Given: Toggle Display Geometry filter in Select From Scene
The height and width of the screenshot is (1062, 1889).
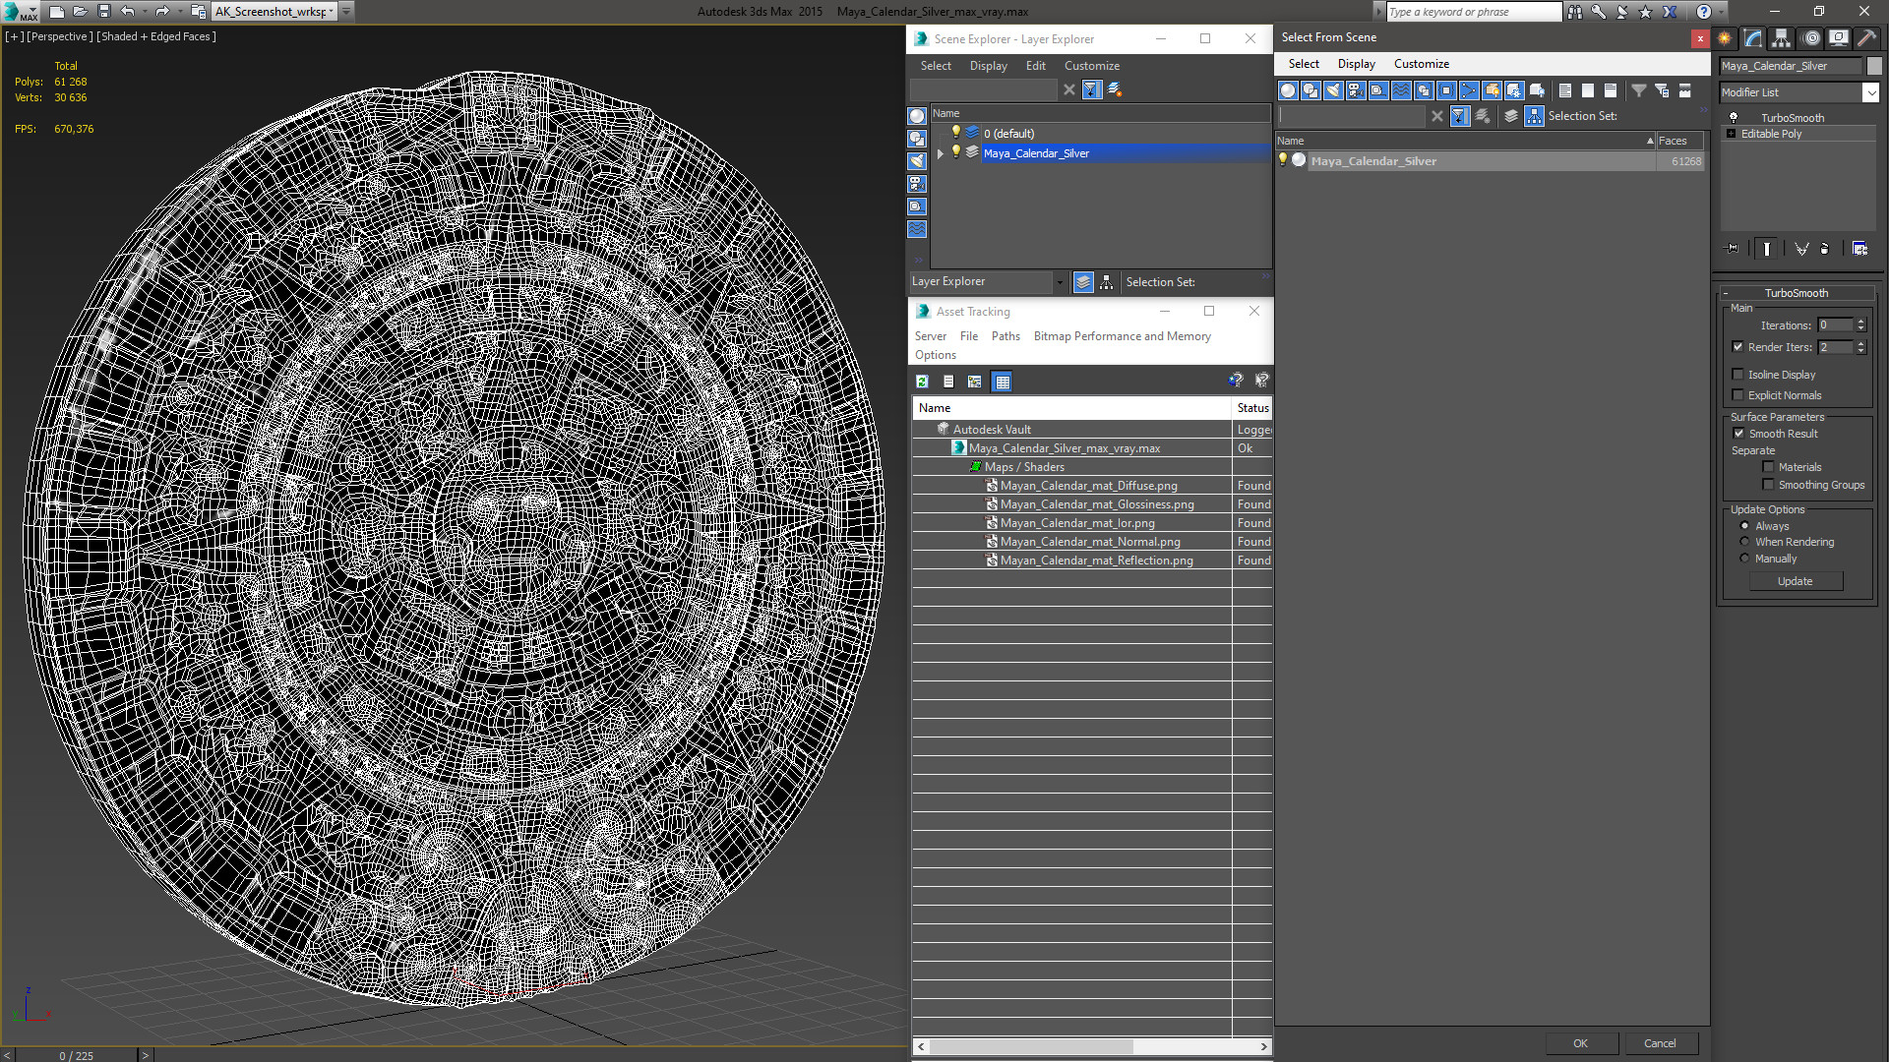Looking at the screenshot, I should tap(1288, 90).
